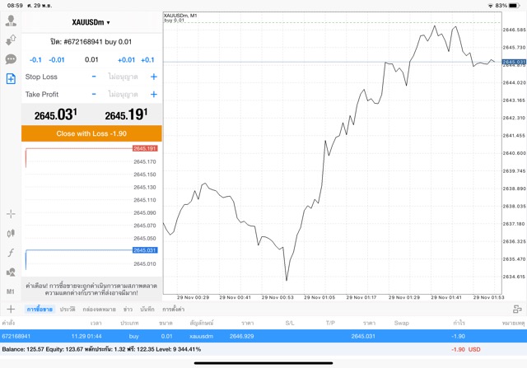This screenshot has width=527, height=368.
Task: Change chart type via candlestick icon
Action: click(x=11, y=234)
